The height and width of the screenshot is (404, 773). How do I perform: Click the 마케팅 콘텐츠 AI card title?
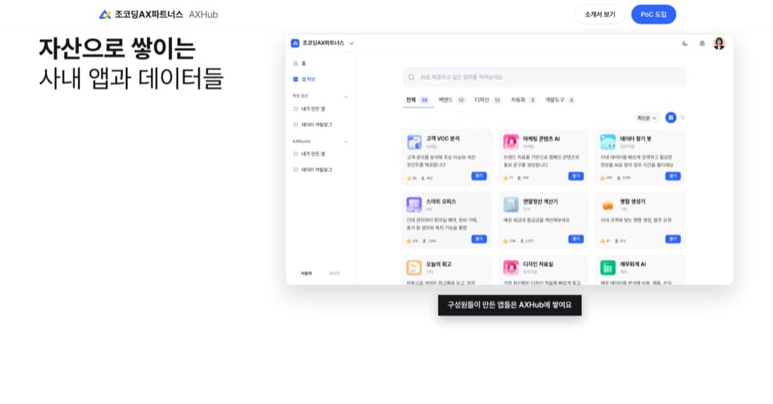pos(541,138)
